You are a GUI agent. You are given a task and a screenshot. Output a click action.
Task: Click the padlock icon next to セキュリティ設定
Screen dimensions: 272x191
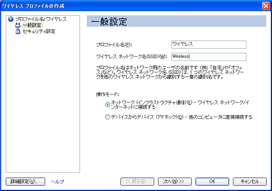tap(18, 31)
